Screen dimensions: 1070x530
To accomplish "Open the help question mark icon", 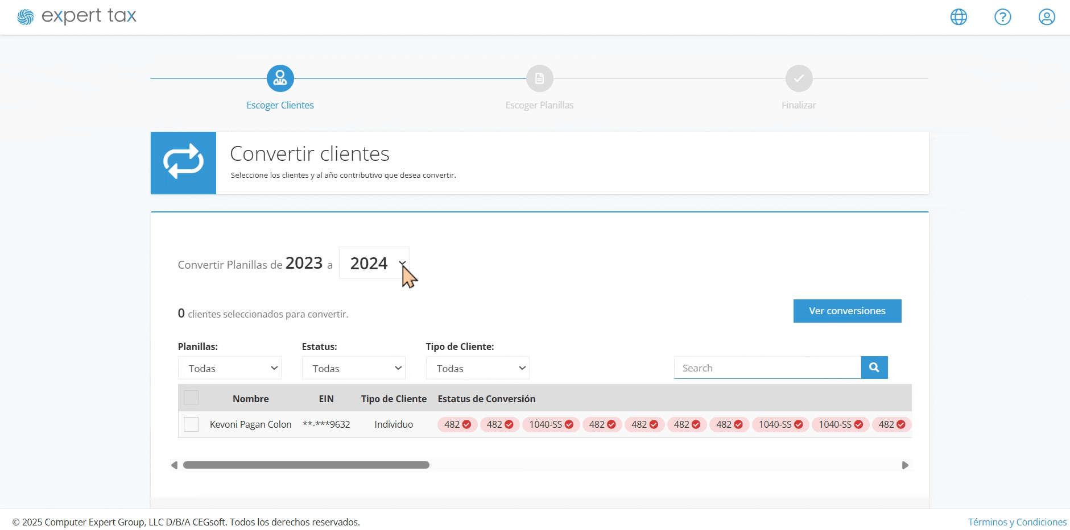I will point(1002,17).
